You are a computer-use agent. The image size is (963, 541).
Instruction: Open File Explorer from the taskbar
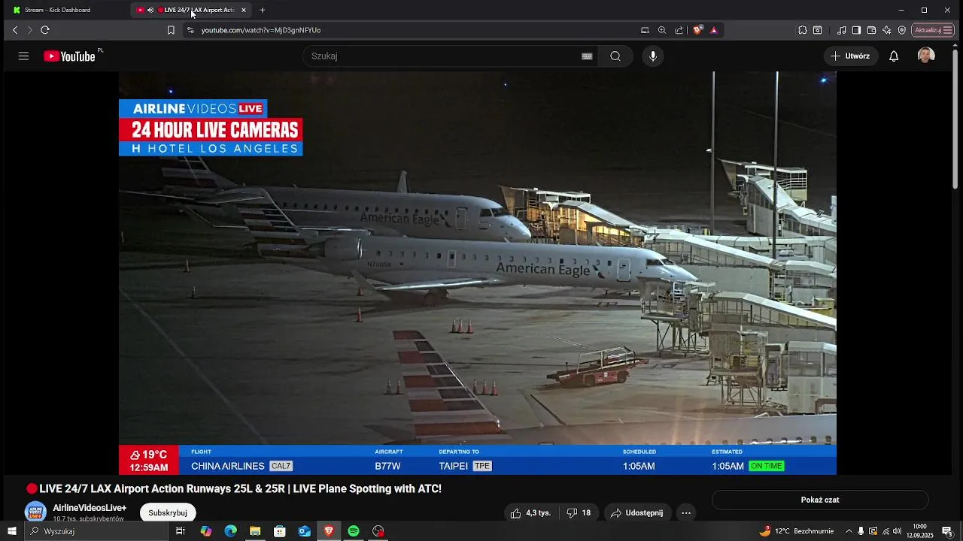pos(255,531)
